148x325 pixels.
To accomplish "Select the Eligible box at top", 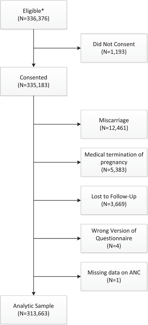I will point(34,15).
